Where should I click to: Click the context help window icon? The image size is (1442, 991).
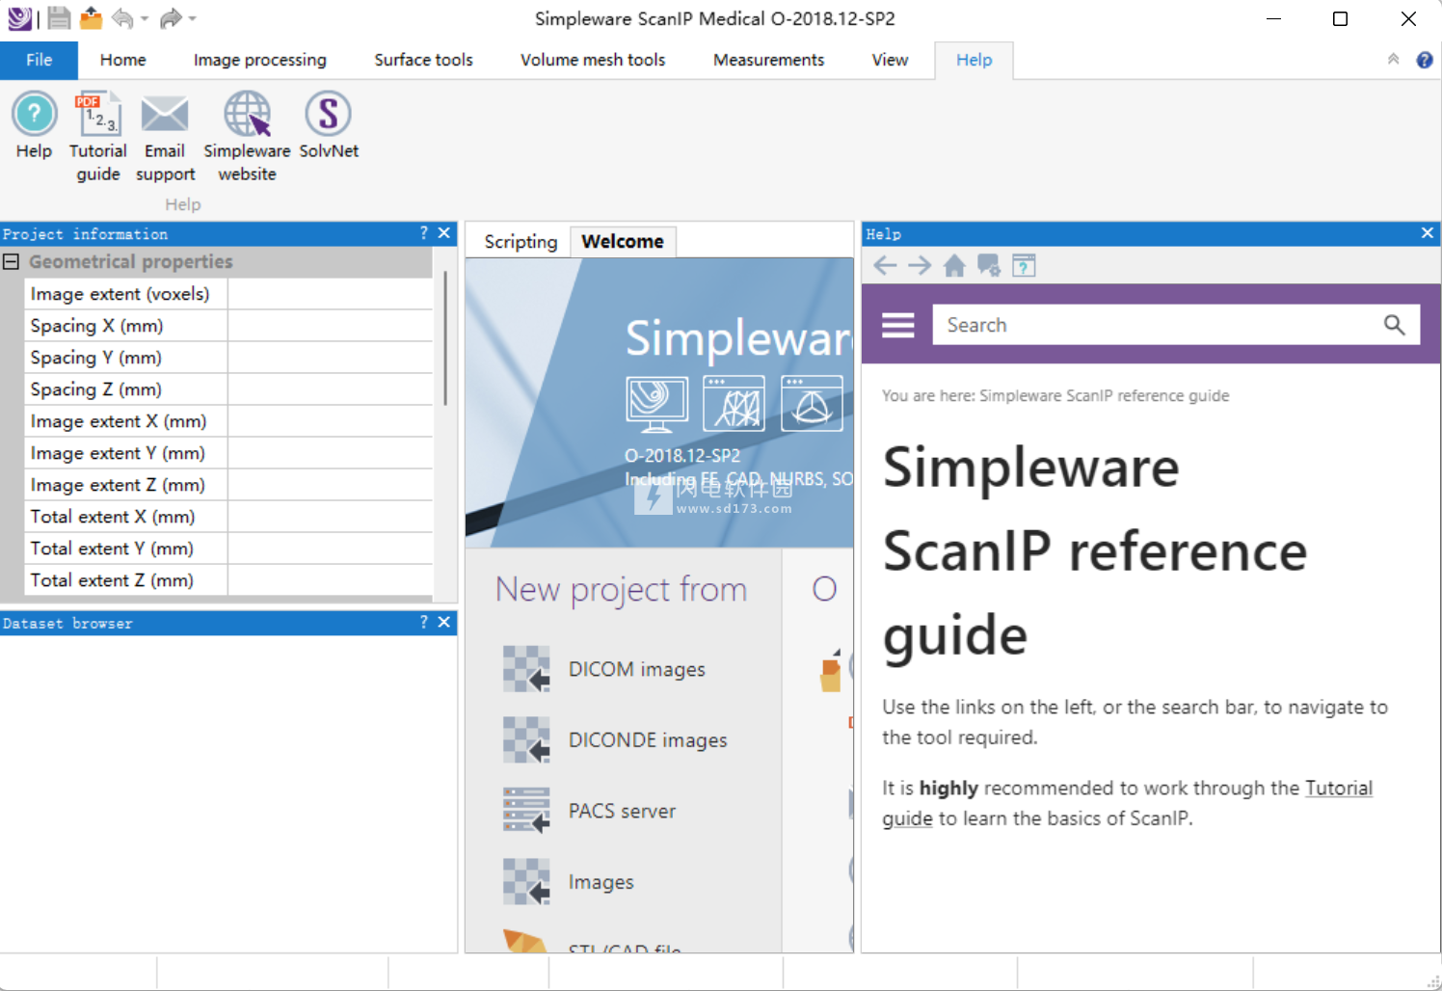coord(1024,265)
